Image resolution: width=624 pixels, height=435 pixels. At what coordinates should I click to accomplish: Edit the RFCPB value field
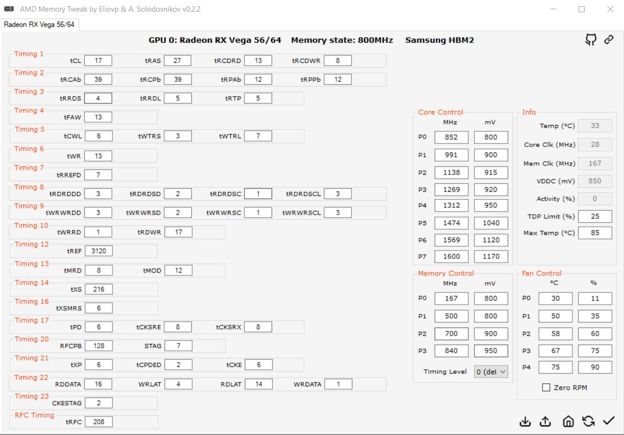(x=98, y=346)
